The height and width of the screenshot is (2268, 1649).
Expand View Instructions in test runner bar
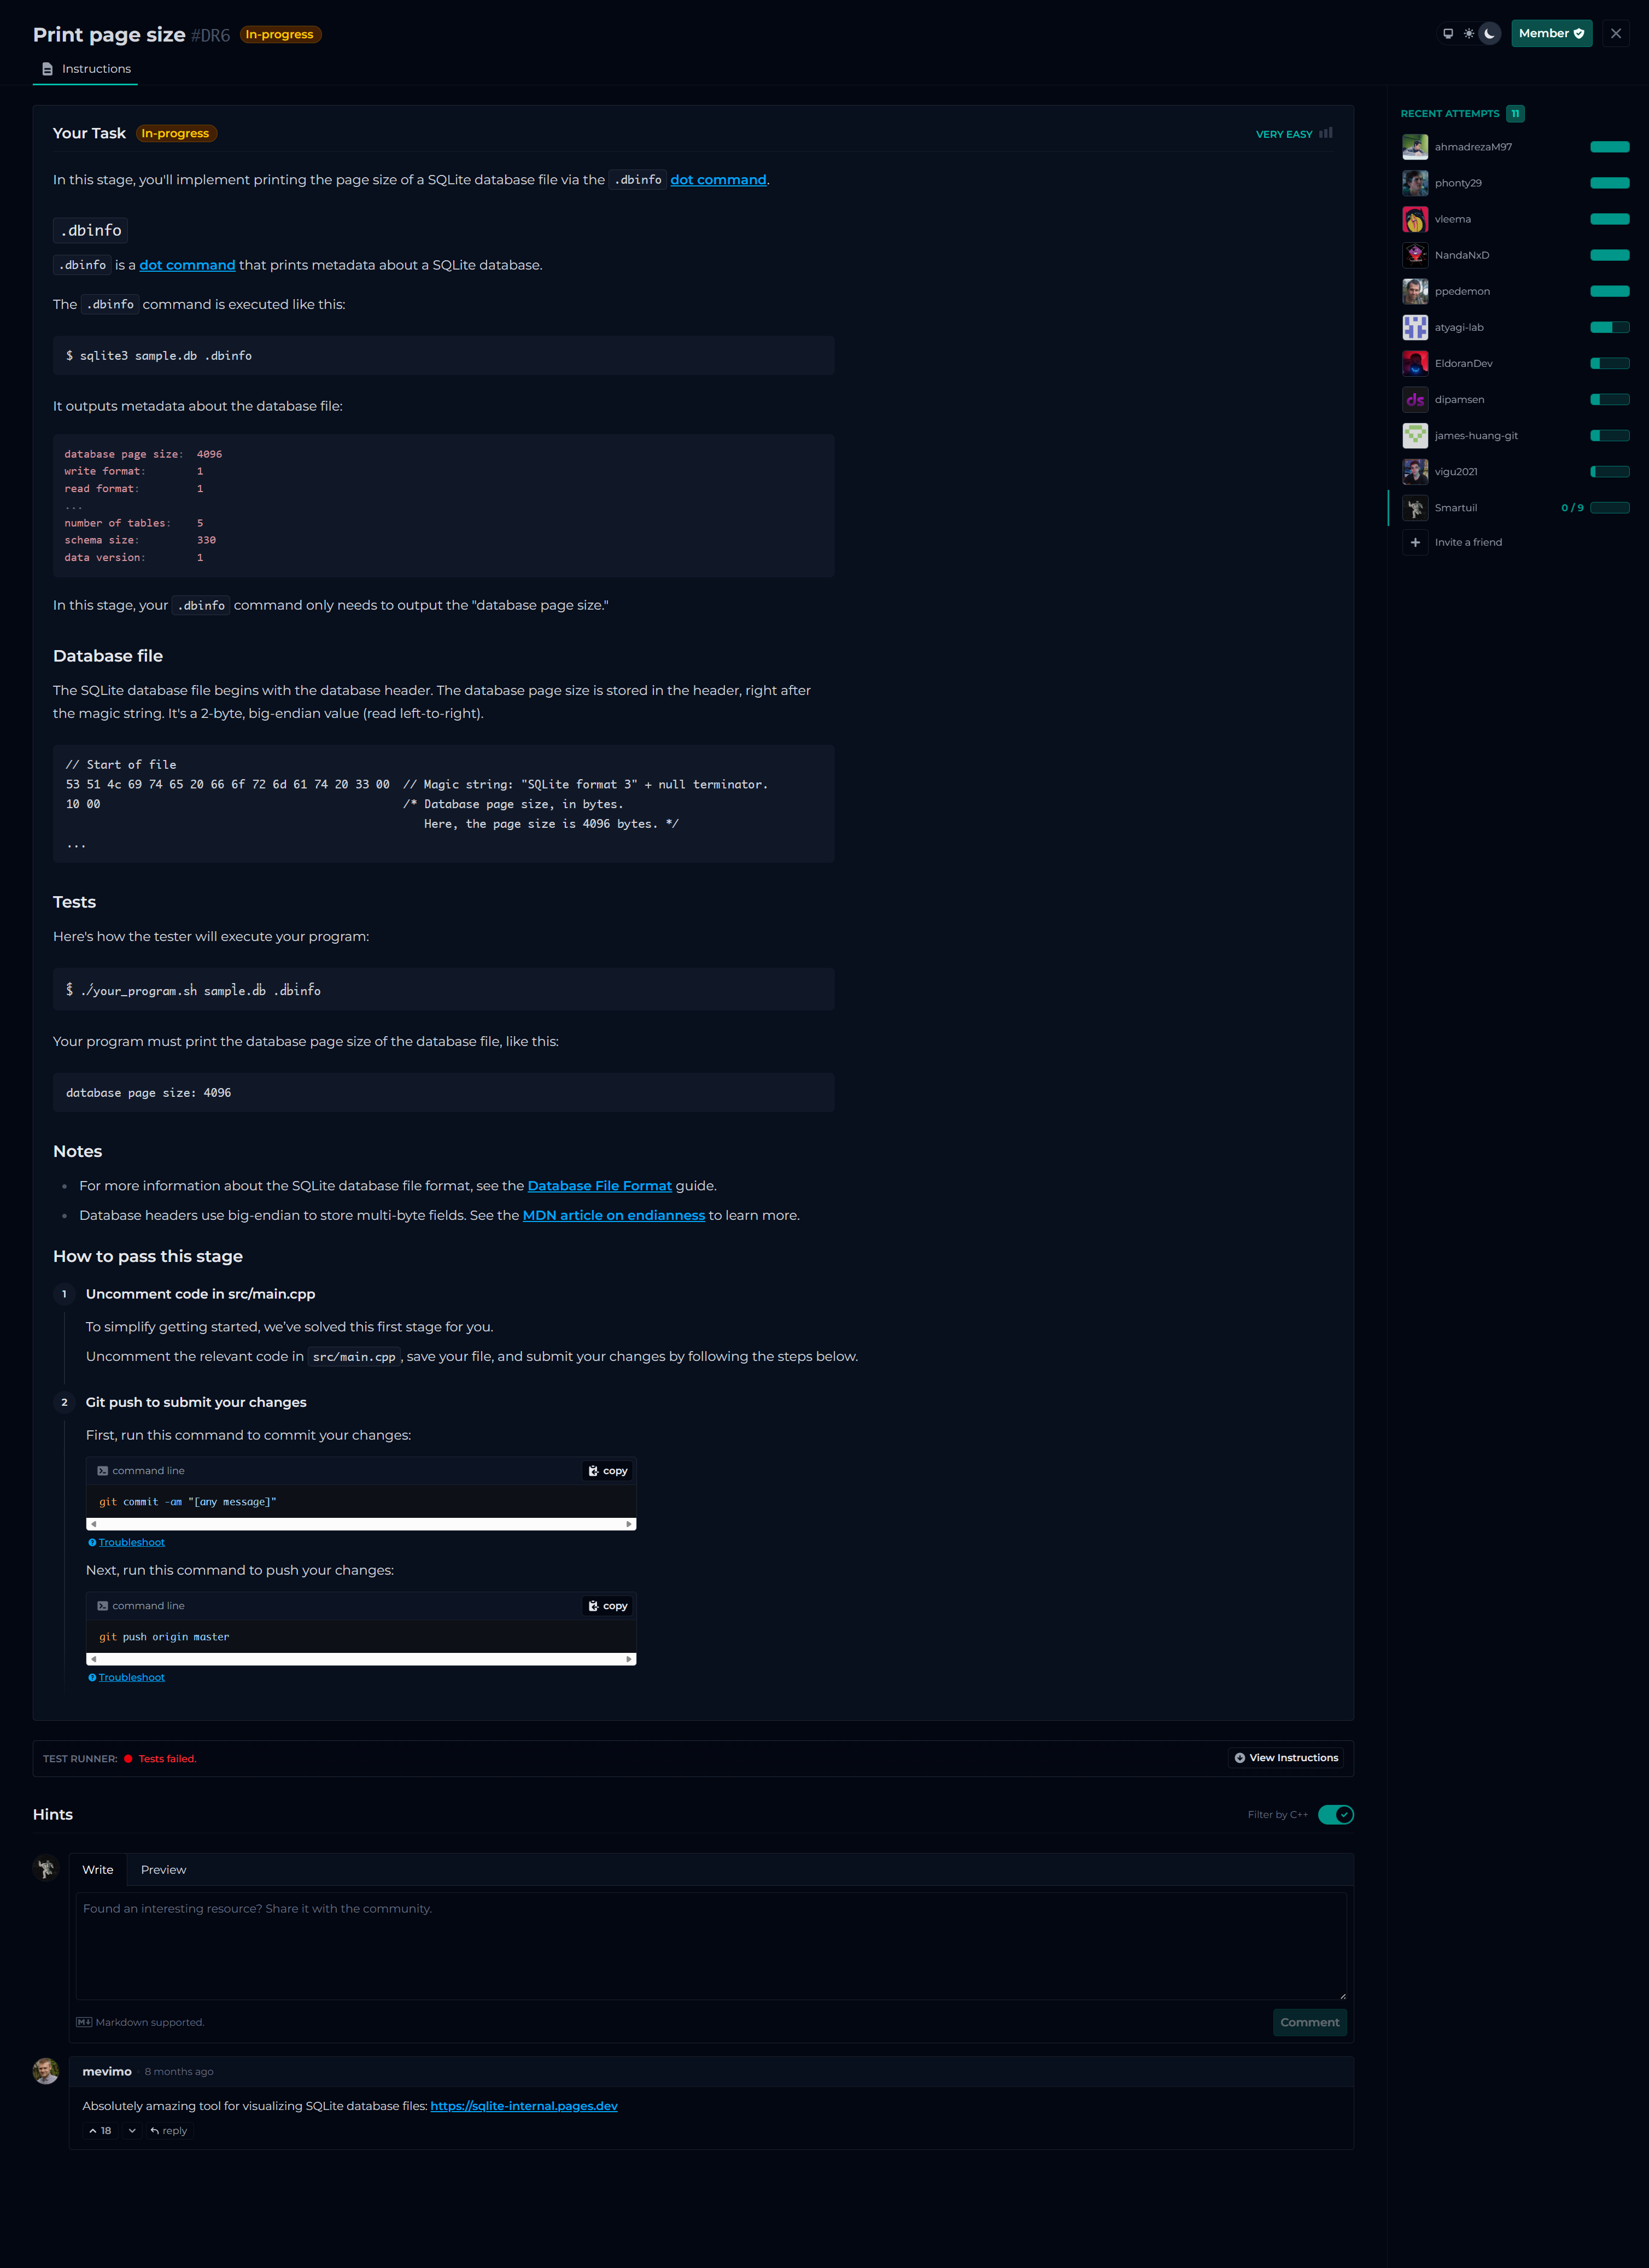(1286, 1758)
